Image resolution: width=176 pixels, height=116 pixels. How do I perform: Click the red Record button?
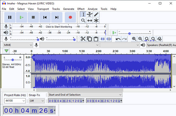(x=70, y=17)
